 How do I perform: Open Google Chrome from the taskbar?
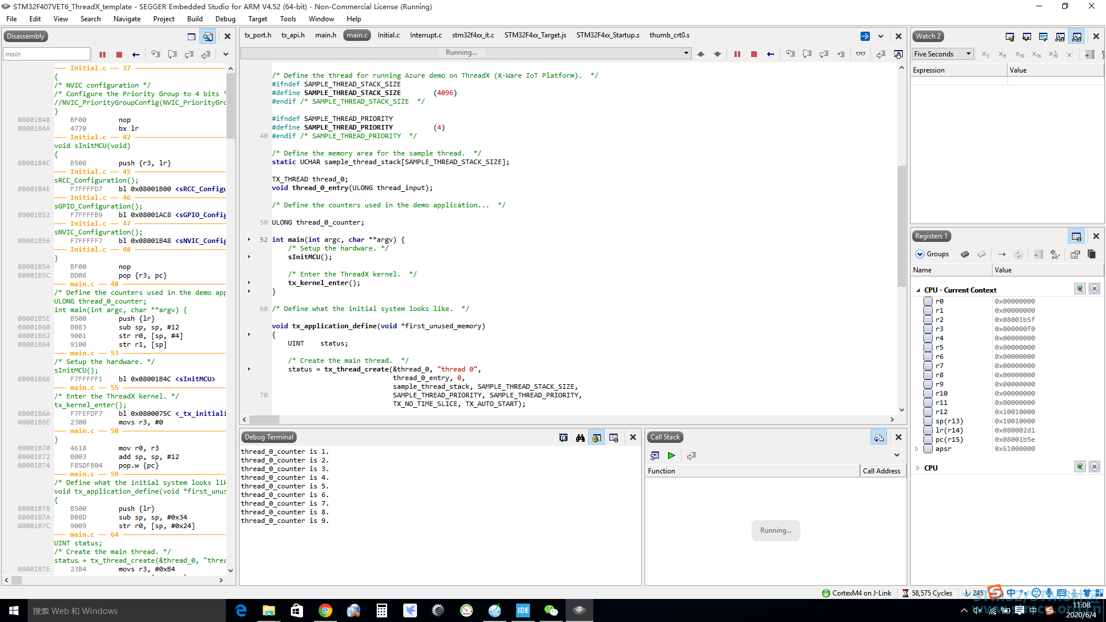pos(325,610)
